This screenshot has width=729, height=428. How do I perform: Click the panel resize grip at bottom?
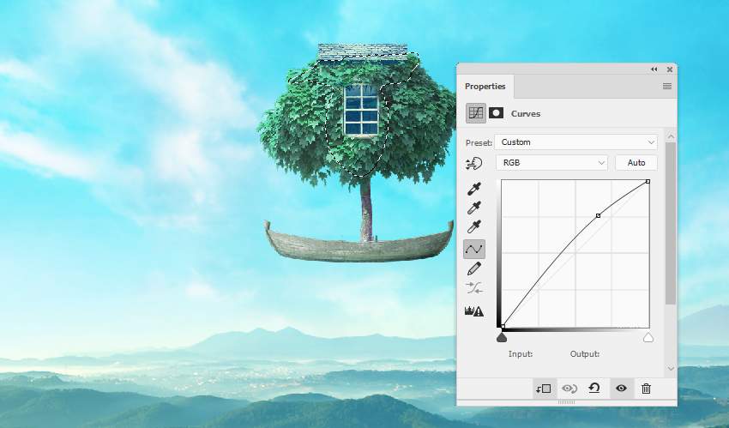click(566, 402)
